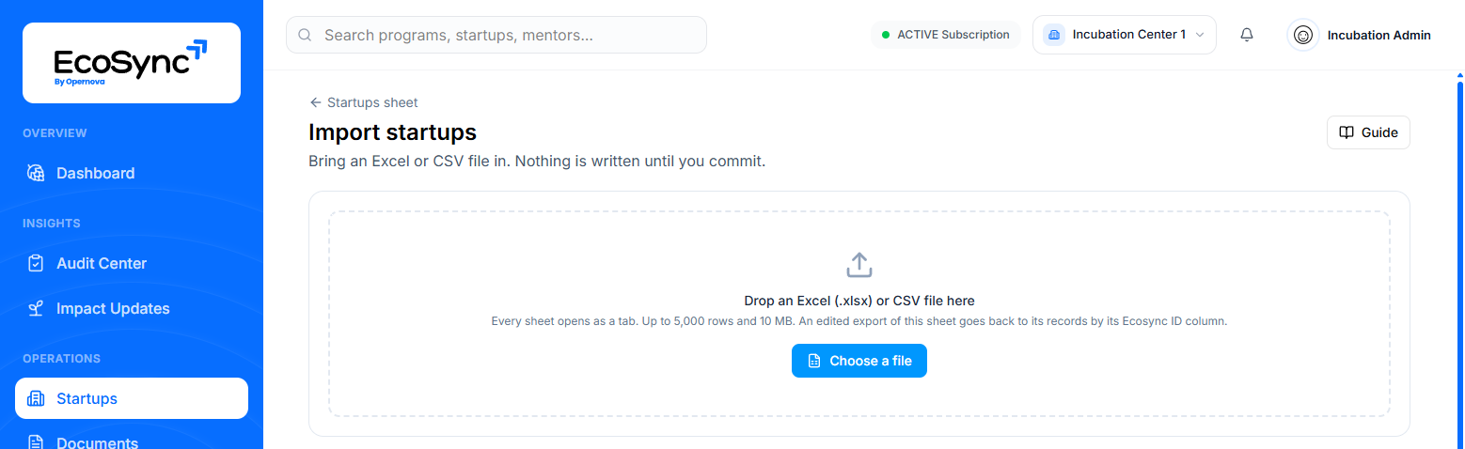Click file icon in Choose a file button
Viewport: 1465px width, 449px height.
[814, 361]
